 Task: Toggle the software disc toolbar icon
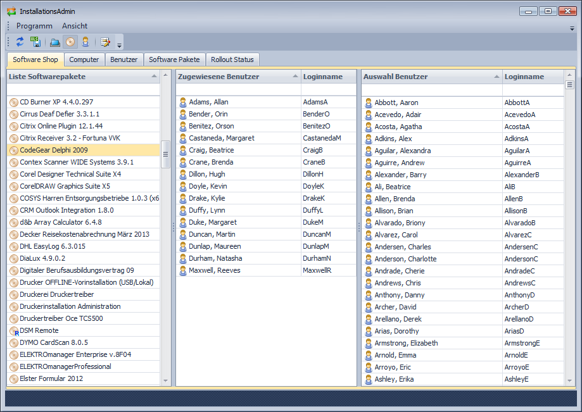coord(70,42)
